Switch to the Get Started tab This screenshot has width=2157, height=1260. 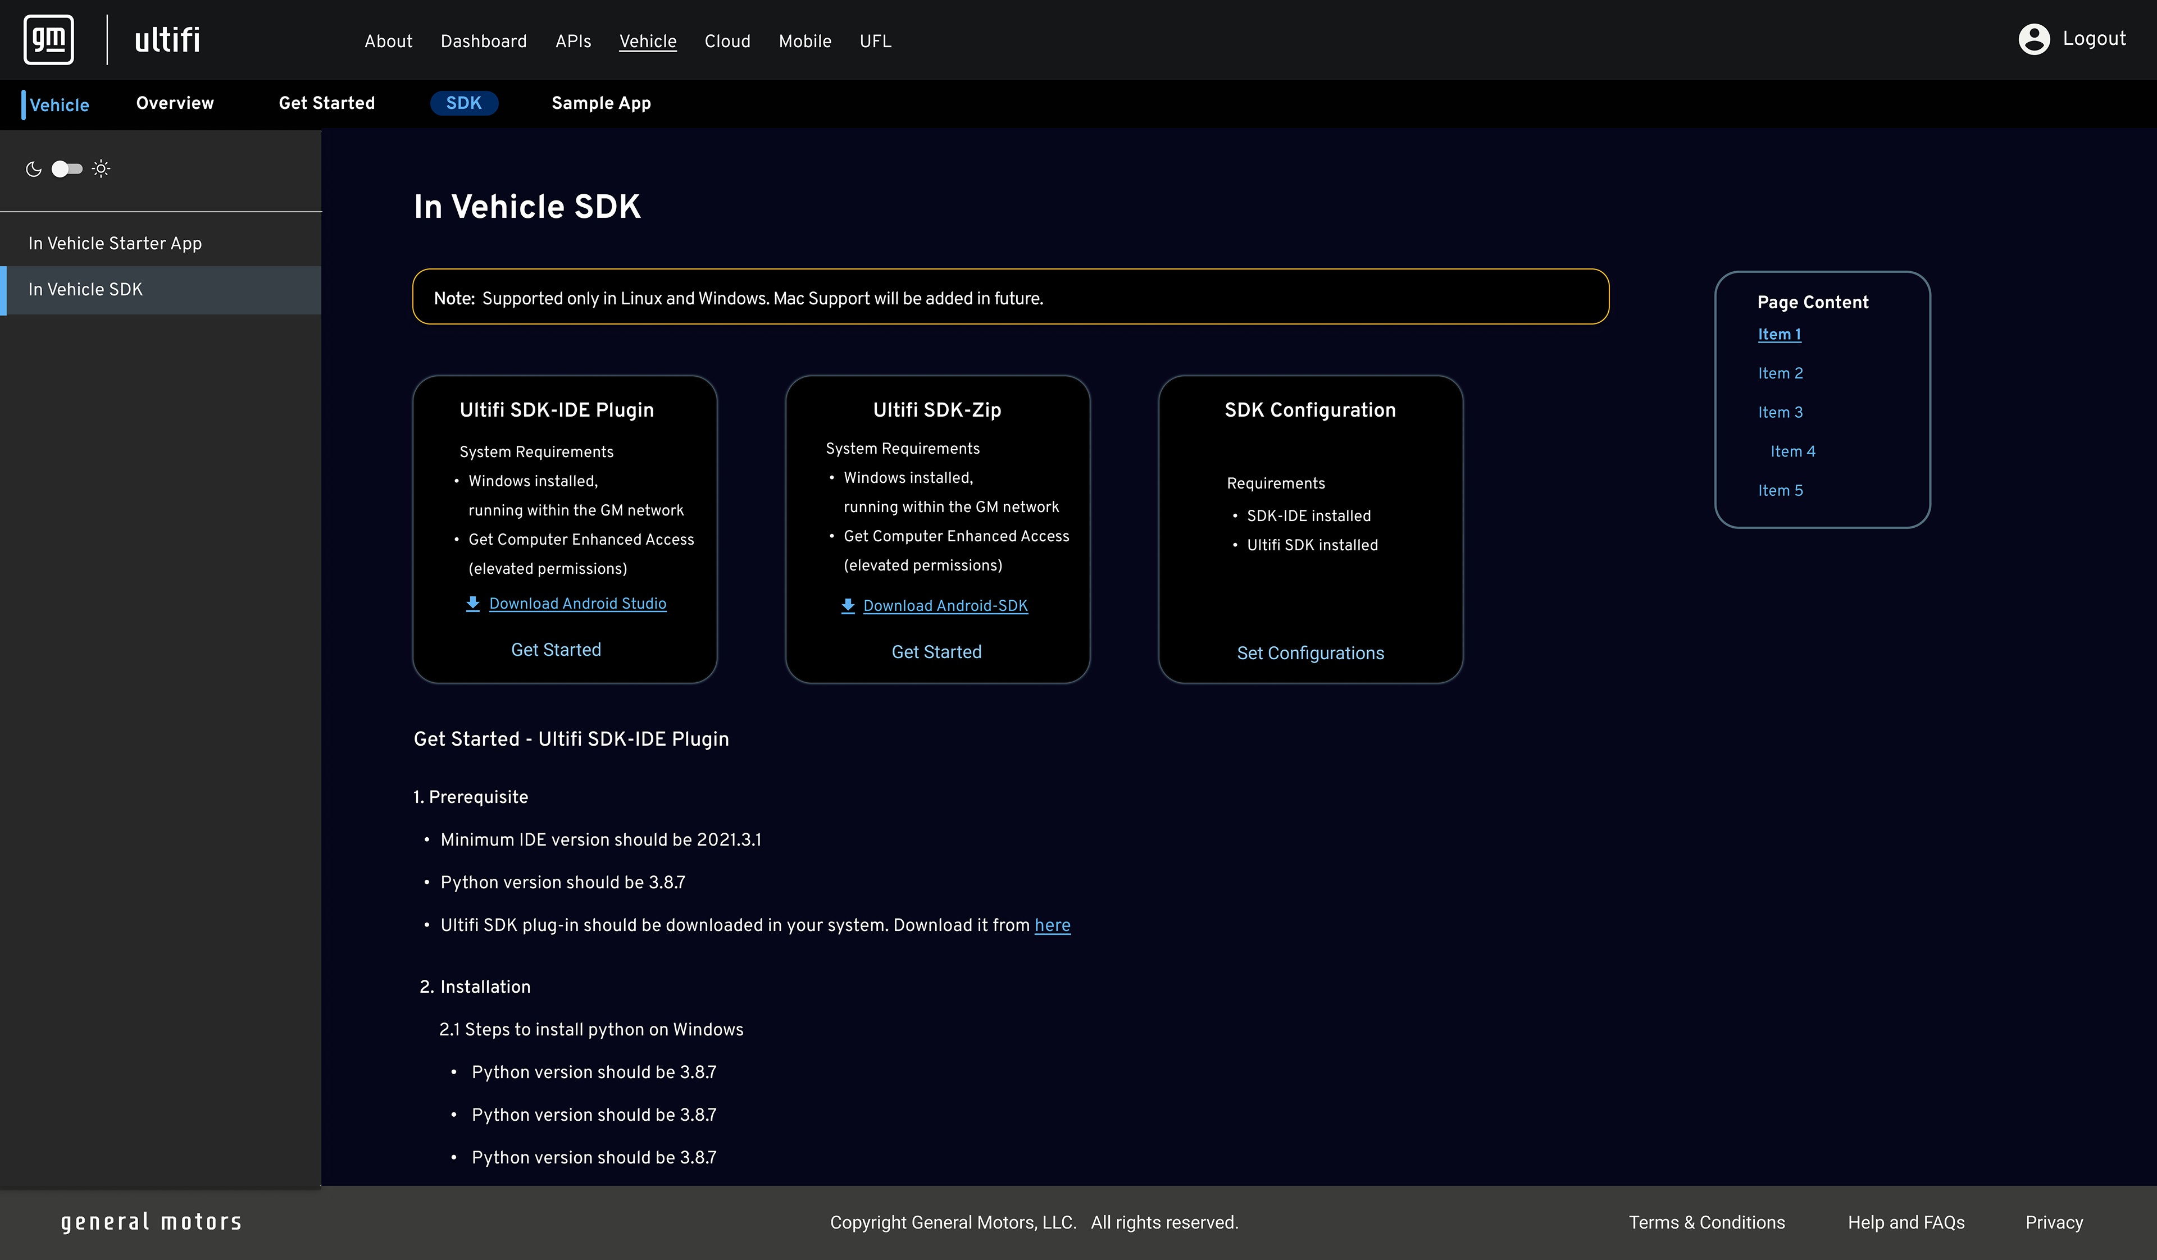[x=327, y=103]
